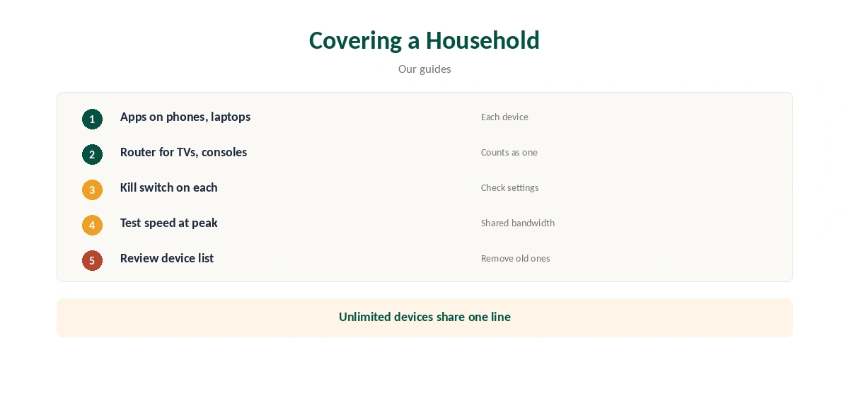The image size is (849, 396).
Task: Select 'Review device list' text
Action: [x=167, y=258]
